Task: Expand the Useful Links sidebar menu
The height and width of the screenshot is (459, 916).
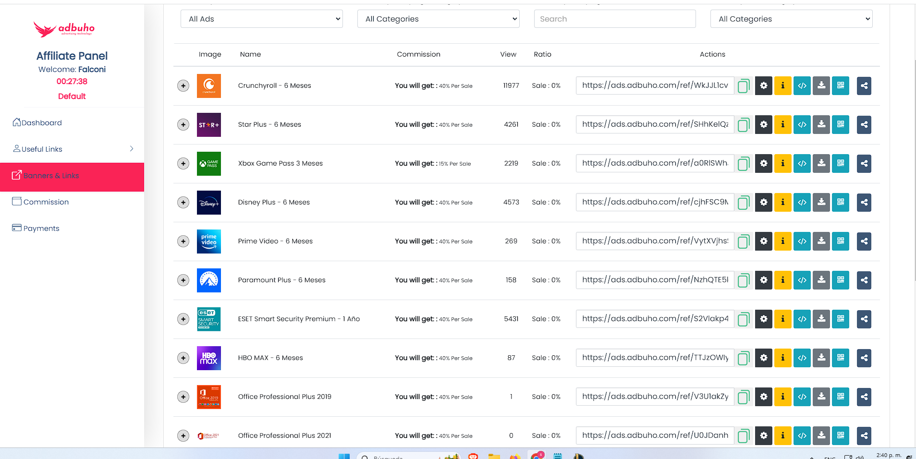Action: tap(72, 149)
